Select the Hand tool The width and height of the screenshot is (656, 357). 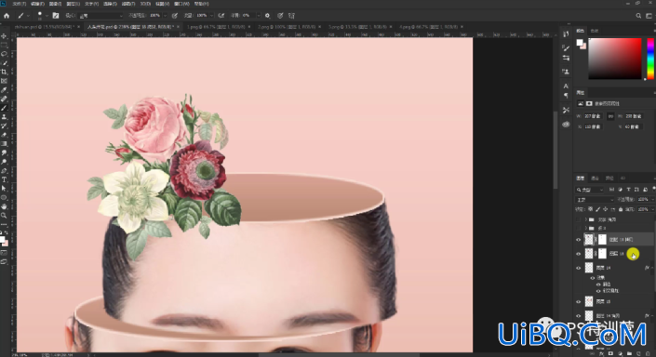(x=4, y=206)
